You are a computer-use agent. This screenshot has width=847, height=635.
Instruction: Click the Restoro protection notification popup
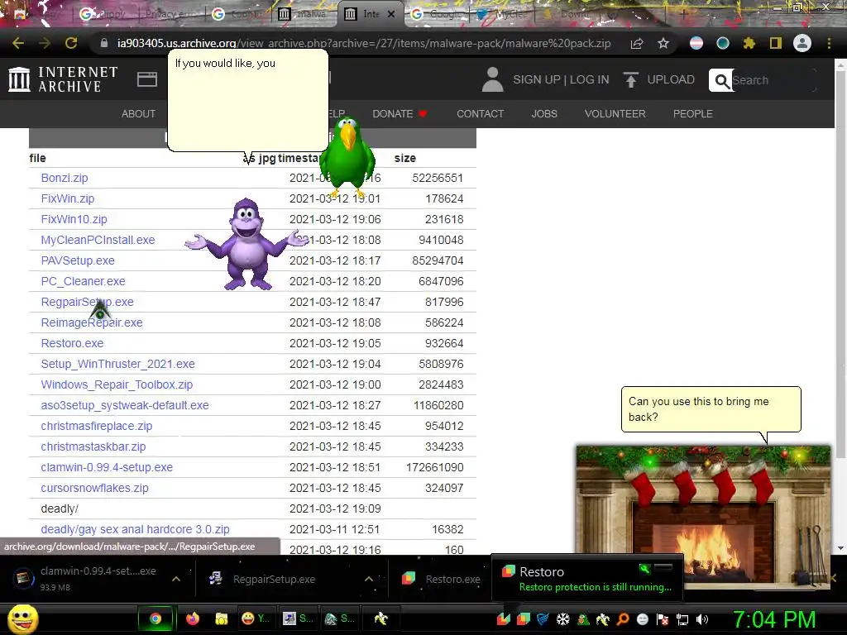pos(587,578)
